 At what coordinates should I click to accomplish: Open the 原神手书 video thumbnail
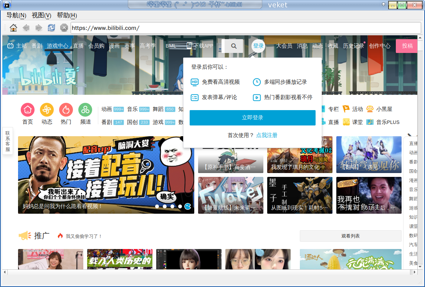point(231,160)
